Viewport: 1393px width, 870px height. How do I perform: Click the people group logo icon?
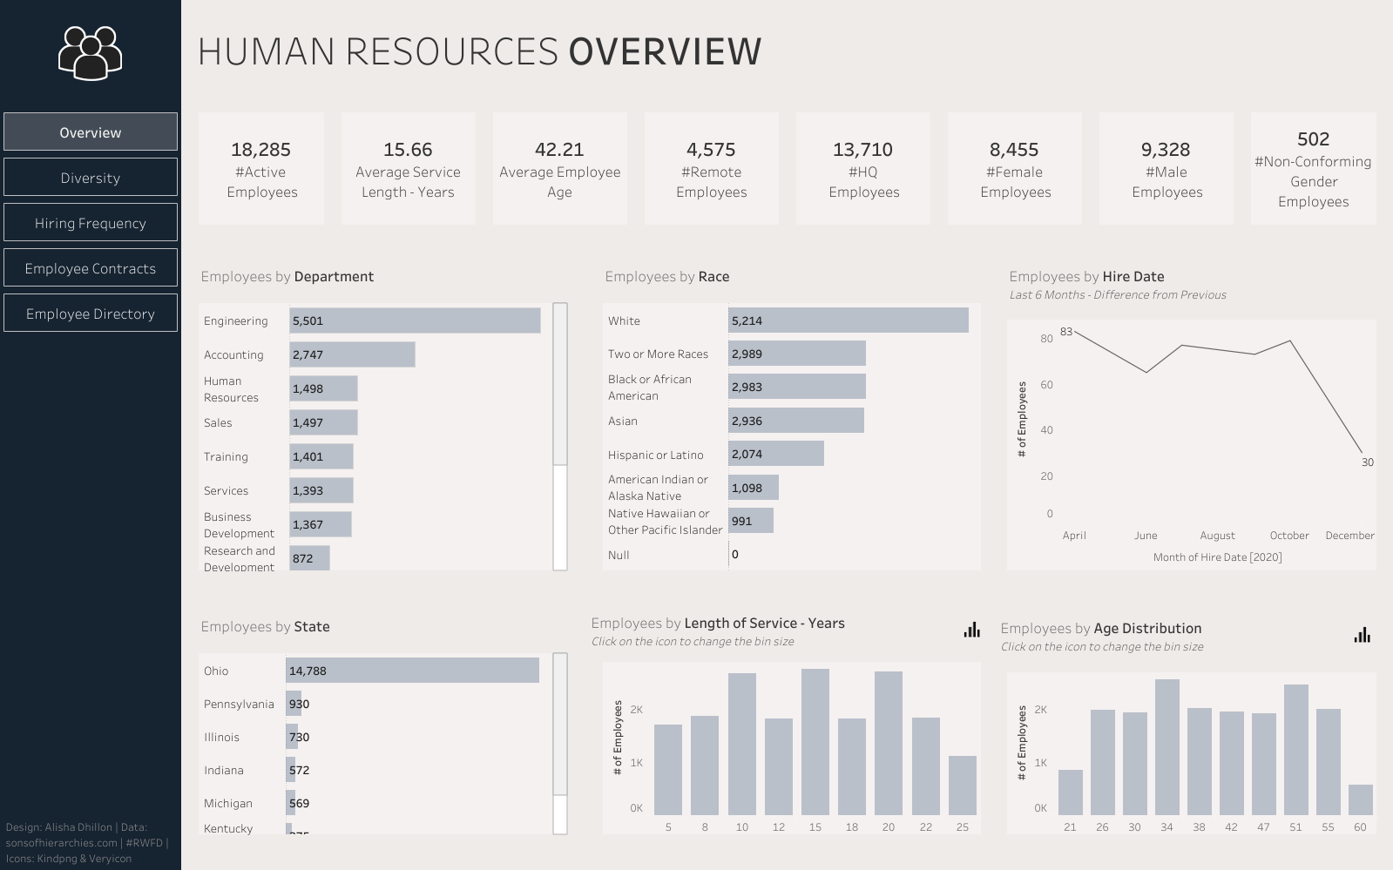point(90,53)
